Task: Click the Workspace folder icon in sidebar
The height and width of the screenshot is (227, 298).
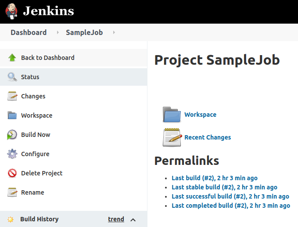Action: (12, 115)
